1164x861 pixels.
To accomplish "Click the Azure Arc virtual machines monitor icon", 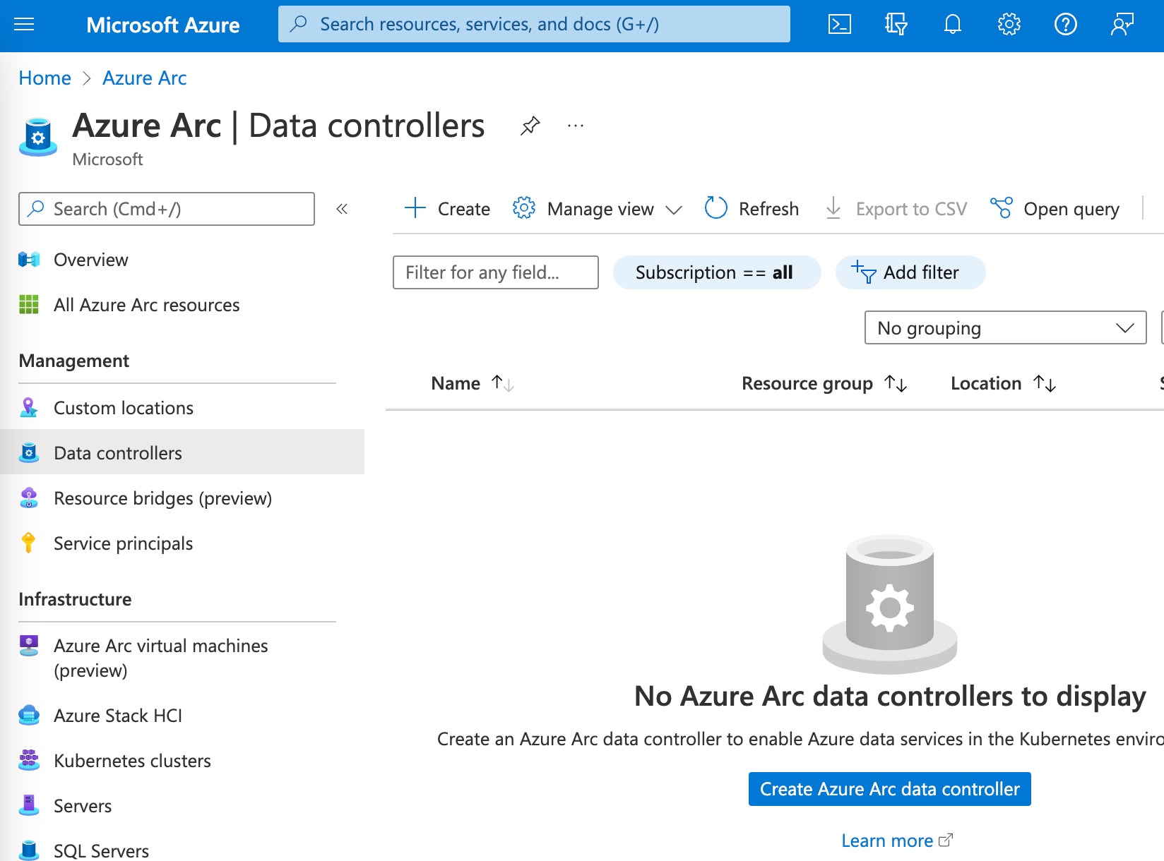I will point(29,646).
